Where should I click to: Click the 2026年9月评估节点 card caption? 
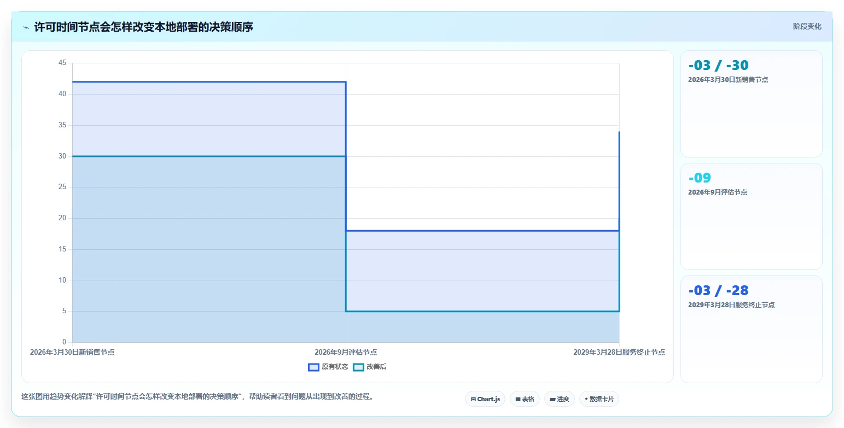718,192
